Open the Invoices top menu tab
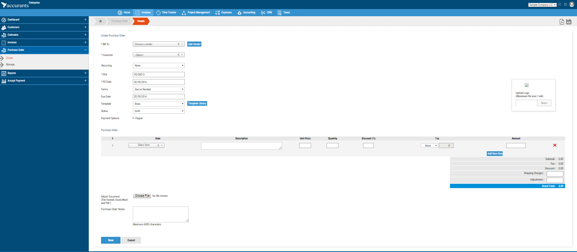The height and width of the screenshot is (252, 577). click(x=143, y=13)
